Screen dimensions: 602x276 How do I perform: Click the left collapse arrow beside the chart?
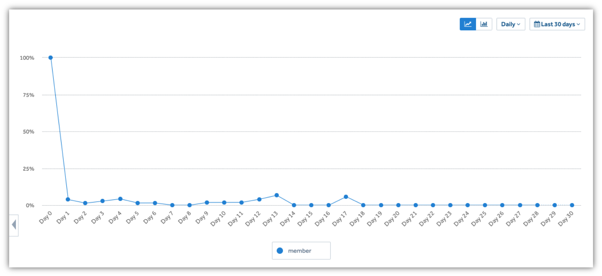tap(14, 224)
